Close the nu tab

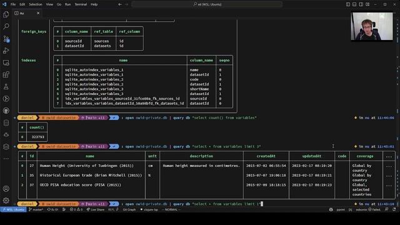tap(38, 13)
